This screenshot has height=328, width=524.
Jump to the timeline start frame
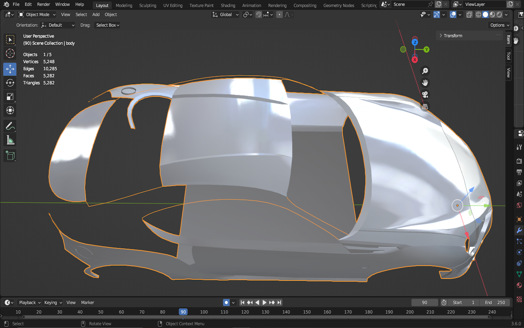pyautogui.click(x=242, y=302)
